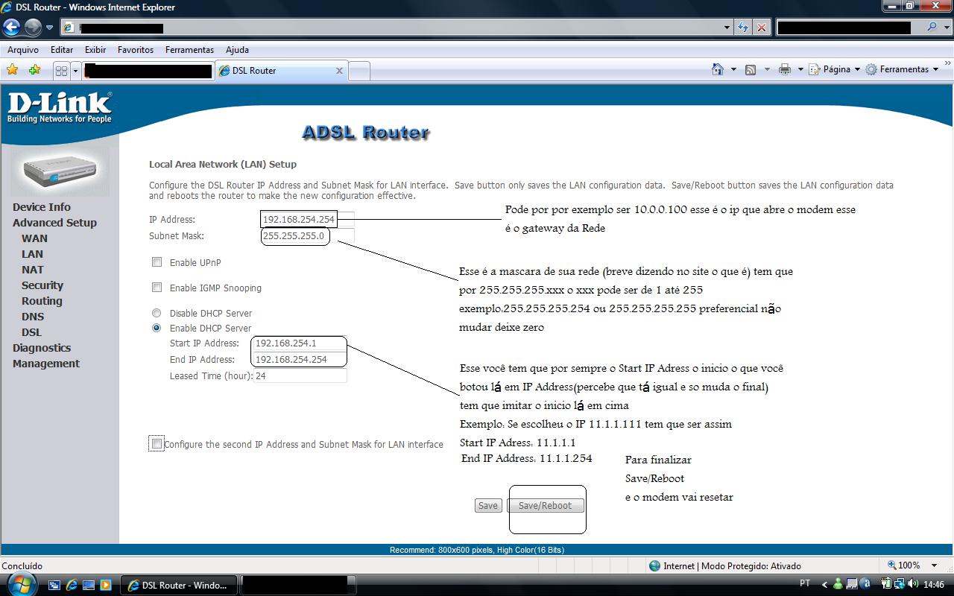The width and height of the screenshot is (954, 596).
Task: Expand the Print options dropdown arrow
Action: pyautogui.click(x=800, y=69)
